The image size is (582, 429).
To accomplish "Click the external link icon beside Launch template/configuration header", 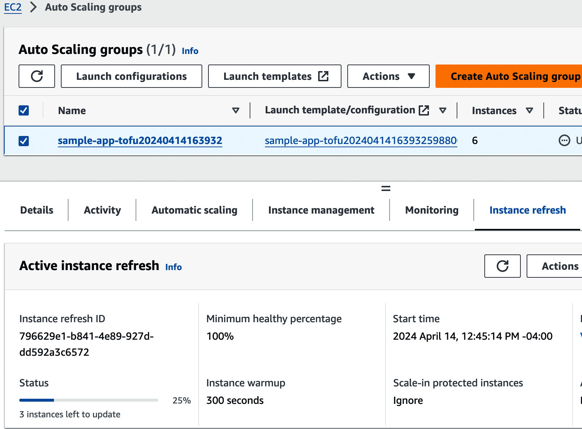I will point(424,110).
